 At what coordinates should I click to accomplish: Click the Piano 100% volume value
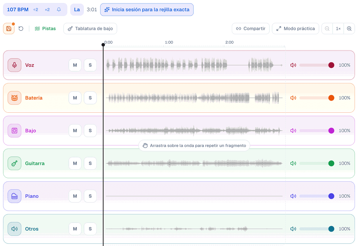345,196
